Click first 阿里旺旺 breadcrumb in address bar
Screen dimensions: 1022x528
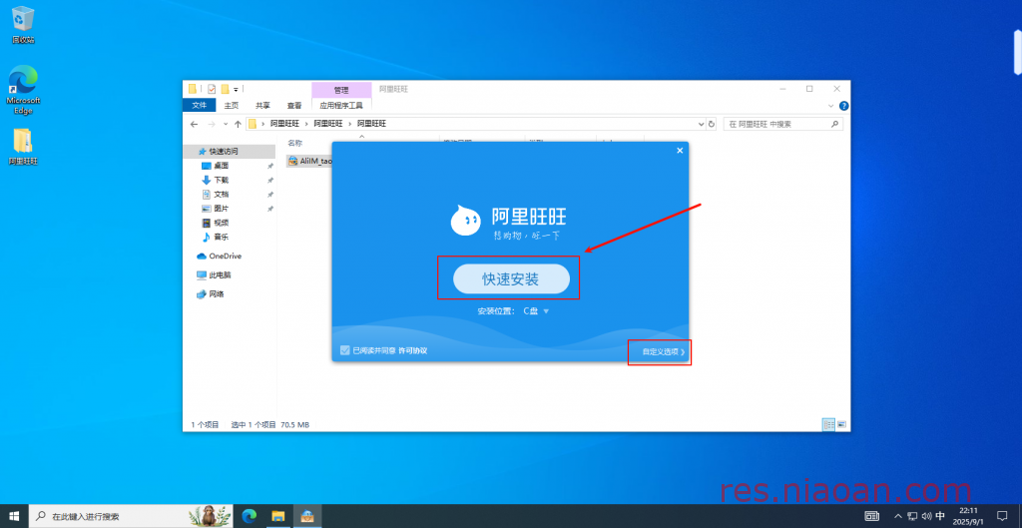click(x=284, y=123)
